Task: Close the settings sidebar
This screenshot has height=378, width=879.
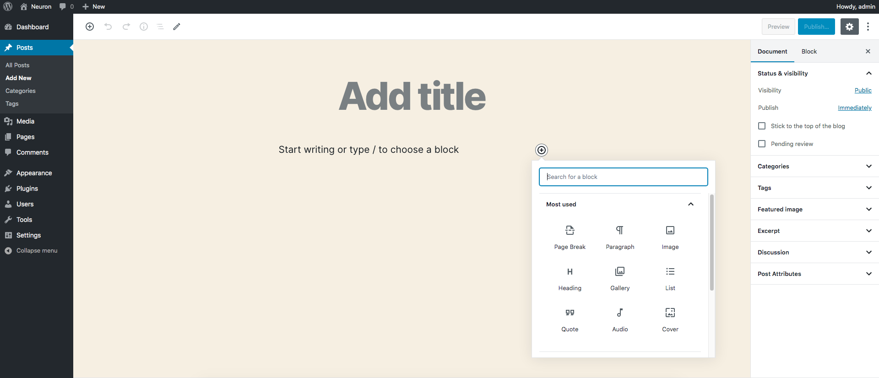Action: pyautogui.click(x=868, y=51)
